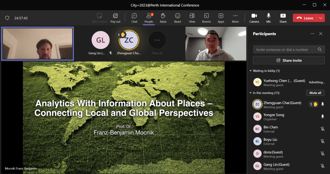Expand the Leave button dropdown arrow

click(x=321, y=18)
